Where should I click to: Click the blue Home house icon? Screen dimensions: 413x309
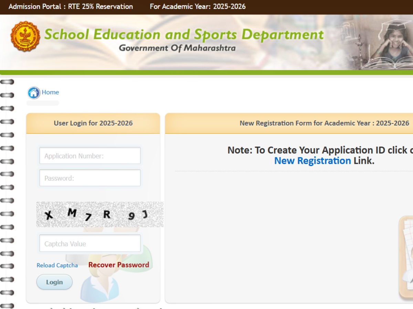34,93
